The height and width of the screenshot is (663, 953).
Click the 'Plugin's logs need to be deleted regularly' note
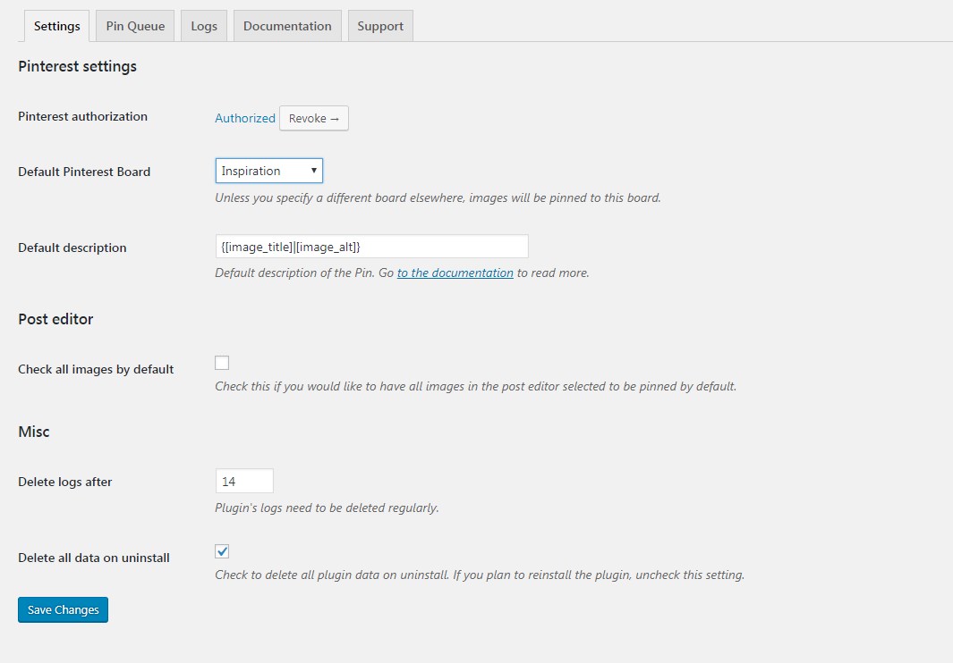point(327,508)
